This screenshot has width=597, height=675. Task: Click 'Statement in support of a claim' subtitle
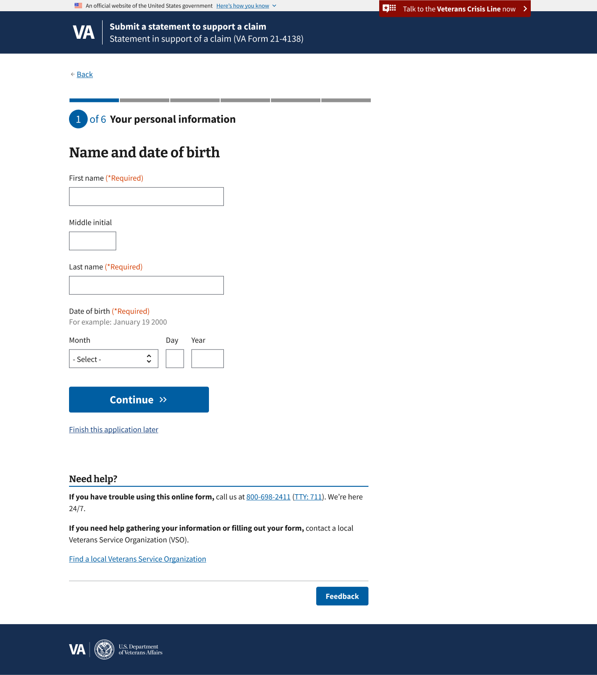[x=207, y=39]
